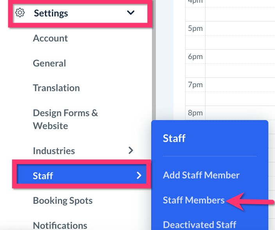The image size is (275, 230).
Task: Open the Industries menu item
Action: point(54,151)
